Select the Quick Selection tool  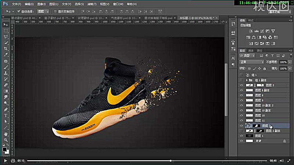click(x=6, y=43)
